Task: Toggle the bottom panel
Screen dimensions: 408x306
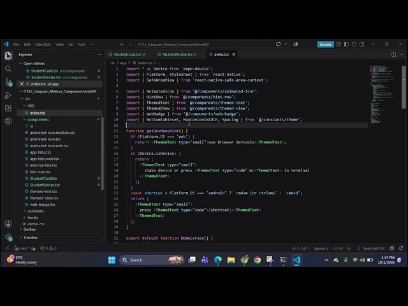Action: (354, 44)
